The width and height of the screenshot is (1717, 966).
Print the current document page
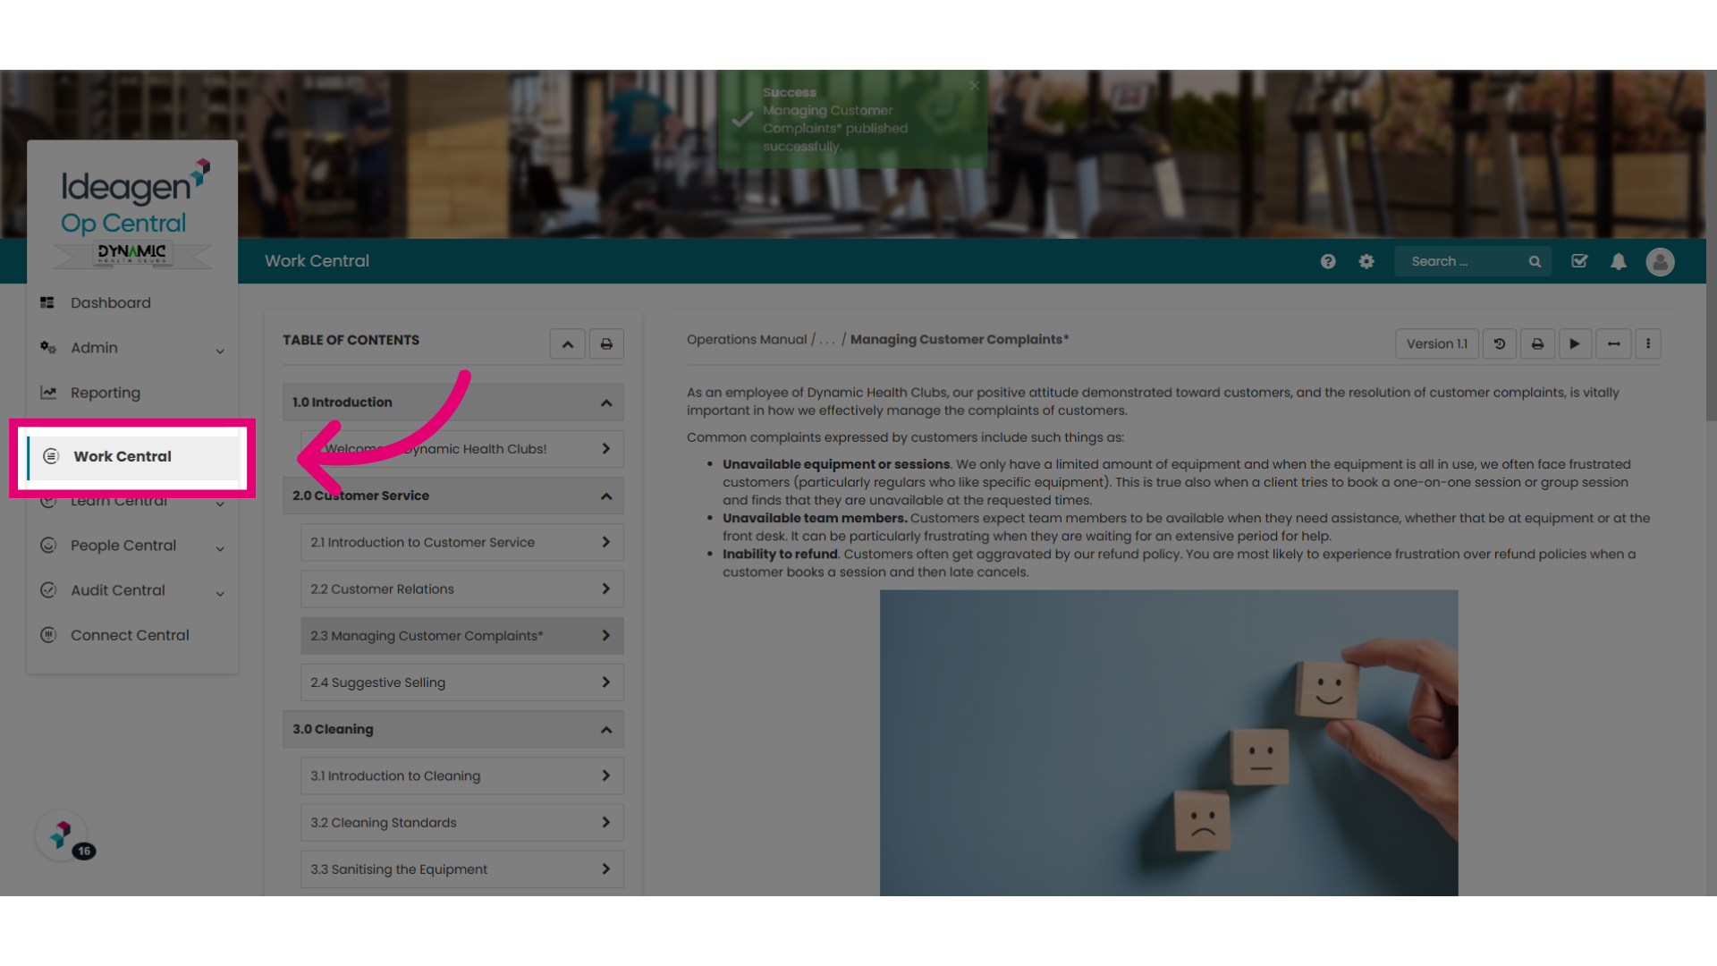click(x=1537, y=343)
